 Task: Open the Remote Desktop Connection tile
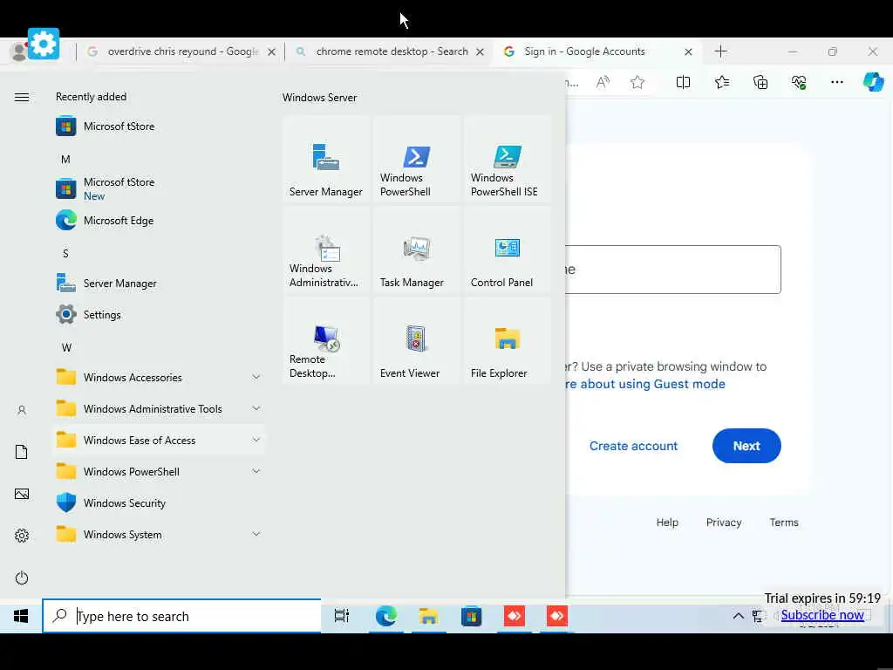(x=326, y=341)
